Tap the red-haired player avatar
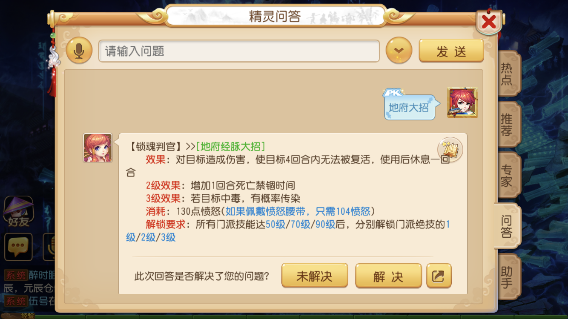This screenshot has height=319, width=568. click(462, 103)
